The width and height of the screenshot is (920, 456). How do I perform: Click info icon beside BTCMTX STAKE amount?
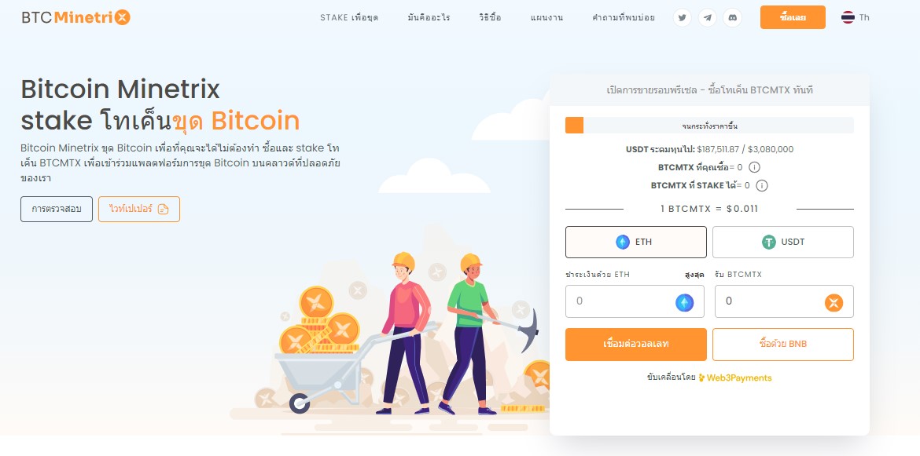tap(762, 185)
